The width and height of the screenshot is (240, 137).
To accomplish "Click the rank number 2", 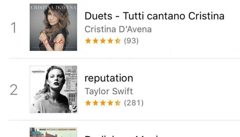I will 13,90.
